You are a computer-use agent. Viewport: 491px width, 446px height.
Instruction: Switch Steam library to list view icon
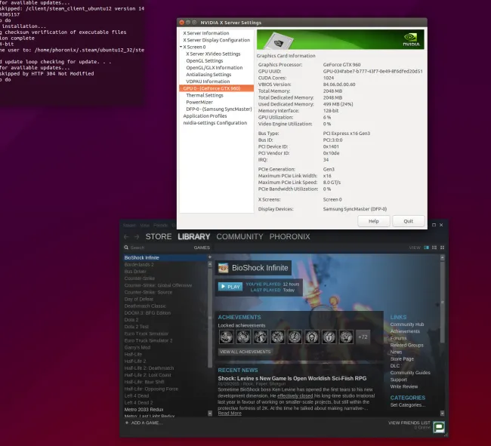coord(434,248)
